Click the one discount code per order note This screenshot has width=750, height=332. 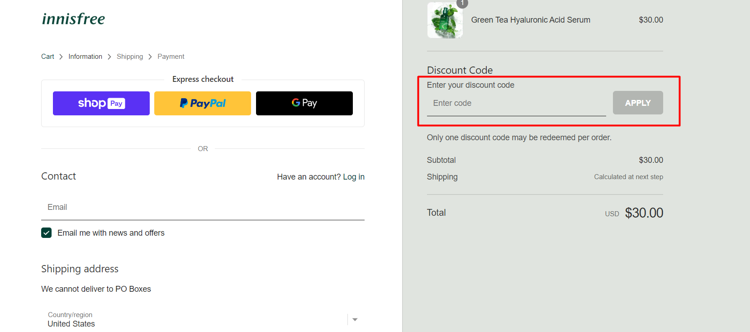(x=519, y=138)
